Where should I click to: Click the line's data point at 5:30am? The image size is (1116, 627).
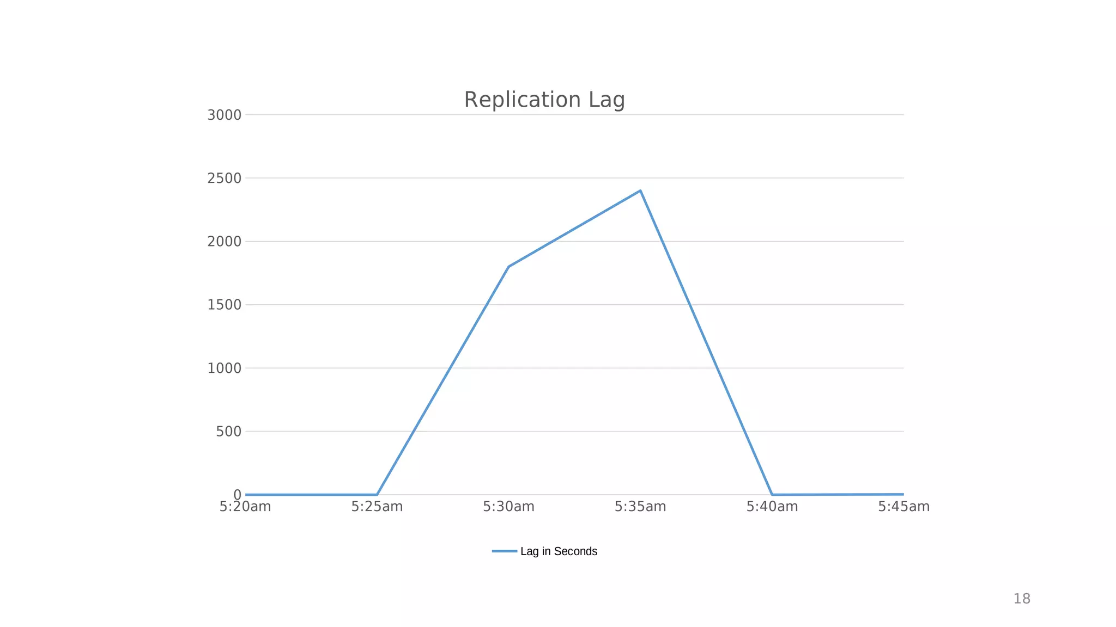(508, 267)
